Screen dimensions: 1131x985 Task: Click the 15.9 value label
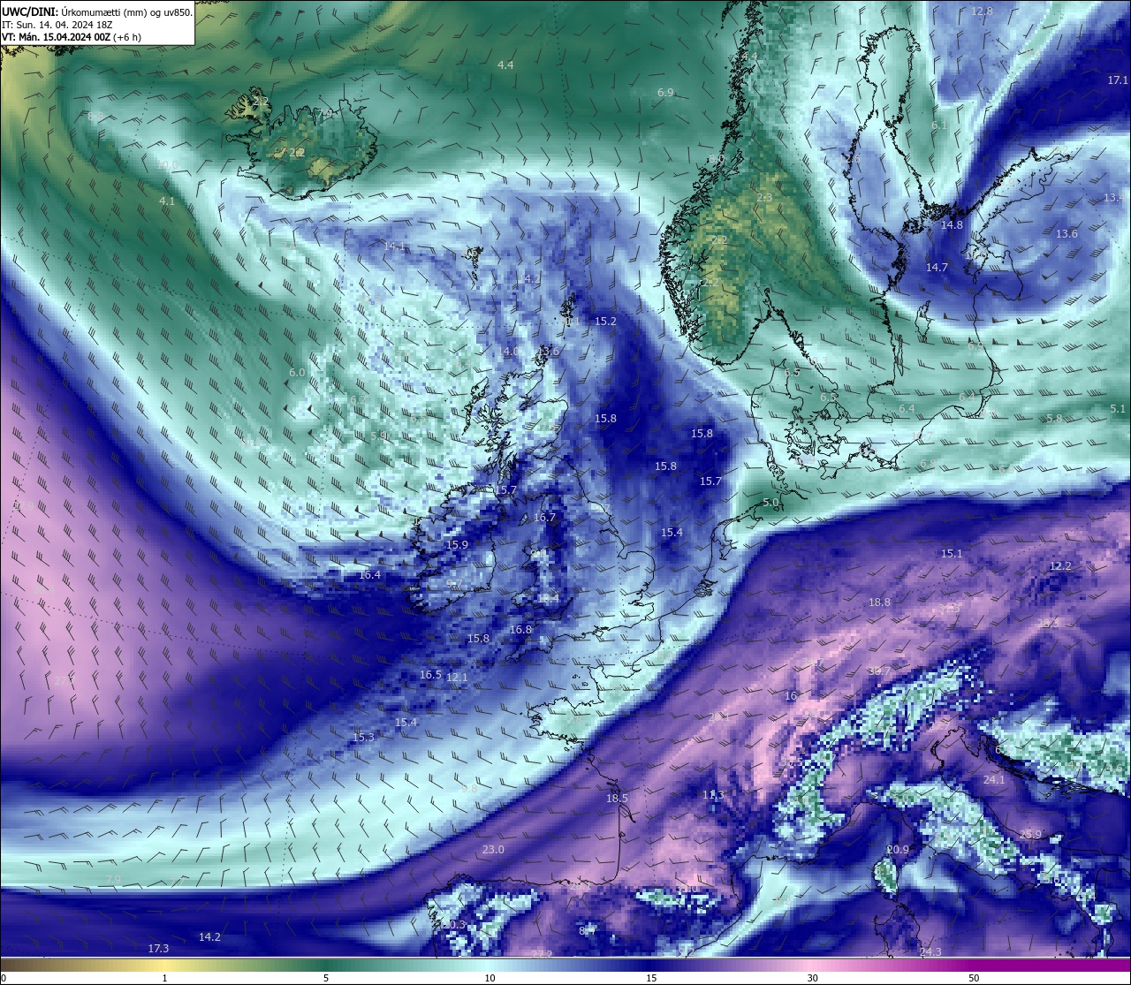[x=457, y=545]
